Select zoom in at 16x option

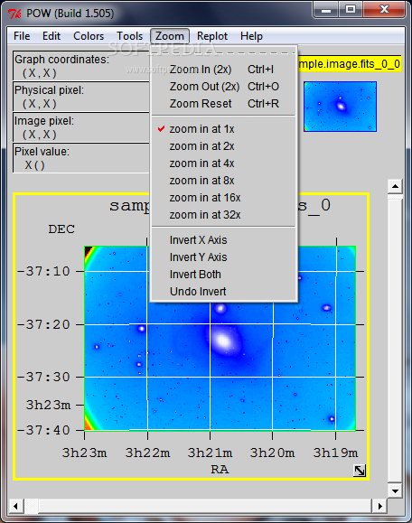point(223,198)
